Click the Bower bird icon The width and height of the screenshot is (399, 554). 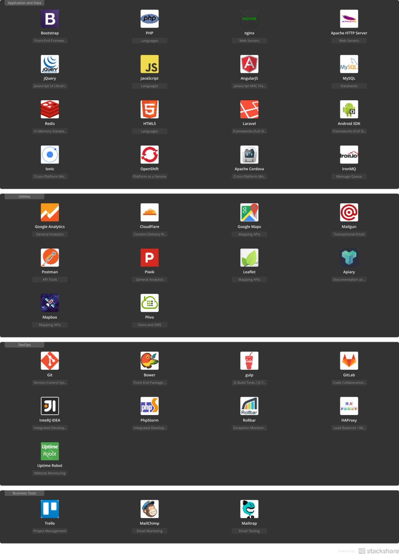[x=149, y=361]
